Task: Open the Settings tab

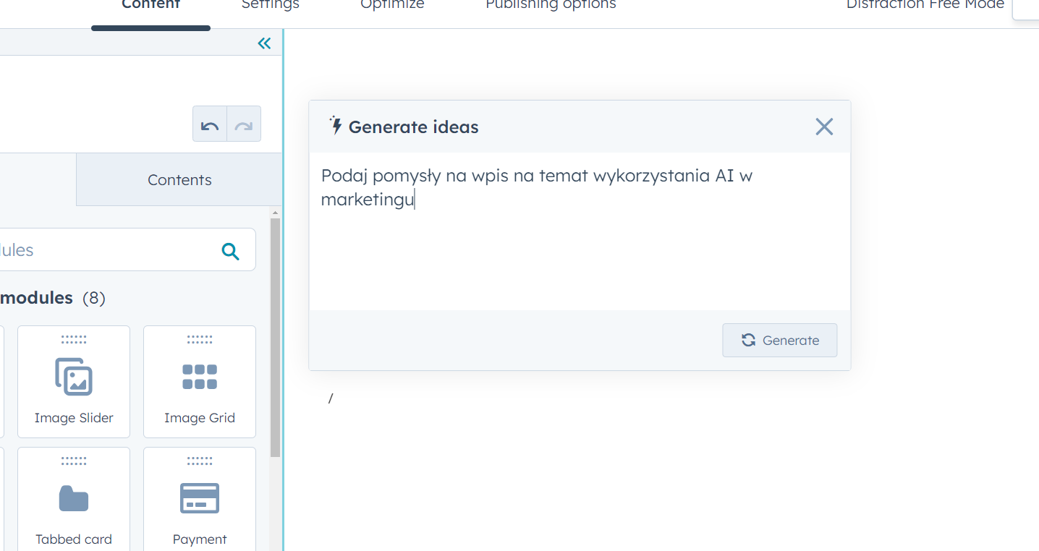Action: 270,6
